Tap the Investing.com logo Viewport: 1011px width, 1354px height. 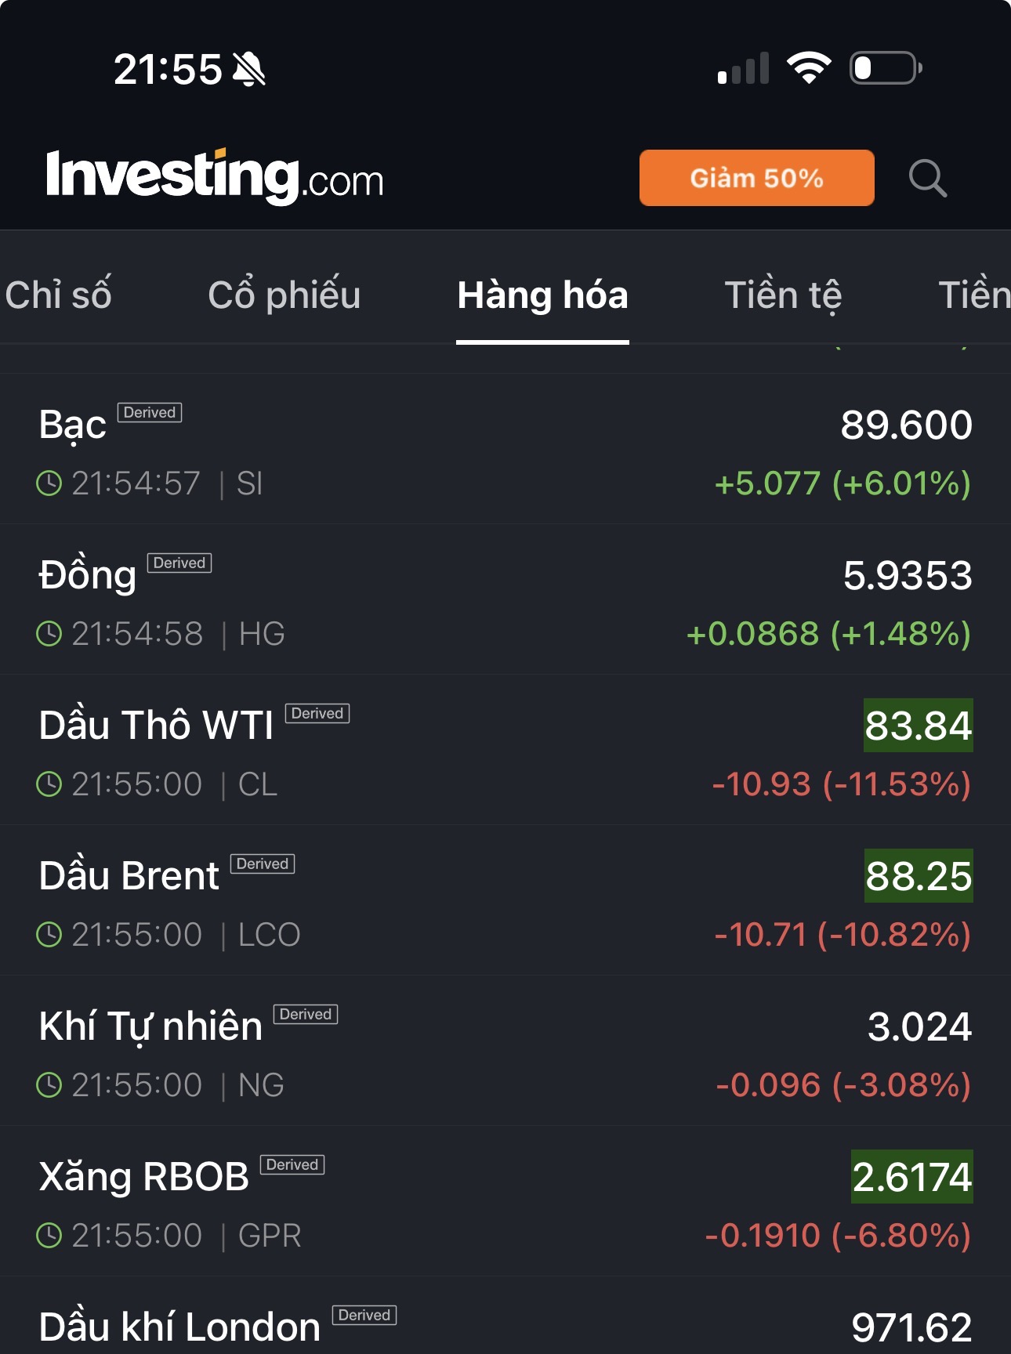[x=215, y=177]
